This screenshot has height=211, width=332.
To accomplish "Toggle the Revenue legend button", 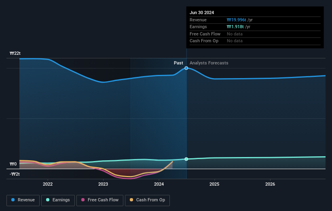I will [x=23, y=200].
